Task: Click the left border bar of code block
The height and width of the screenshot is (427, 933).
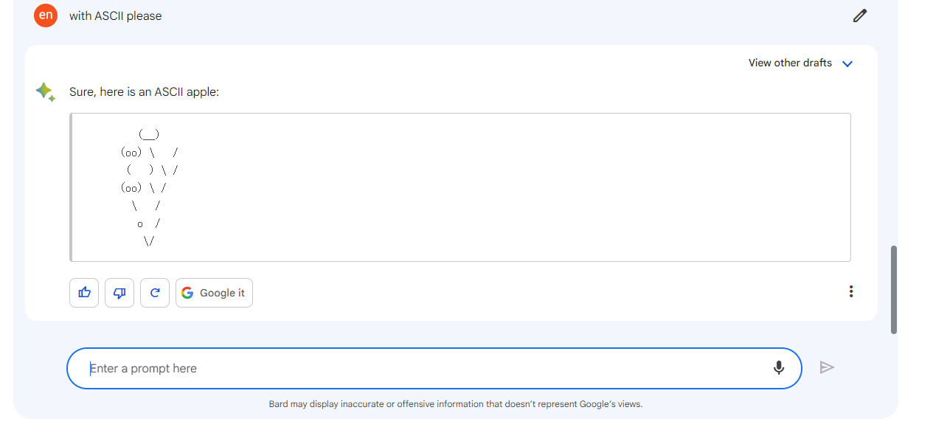Action: [71, 187]
